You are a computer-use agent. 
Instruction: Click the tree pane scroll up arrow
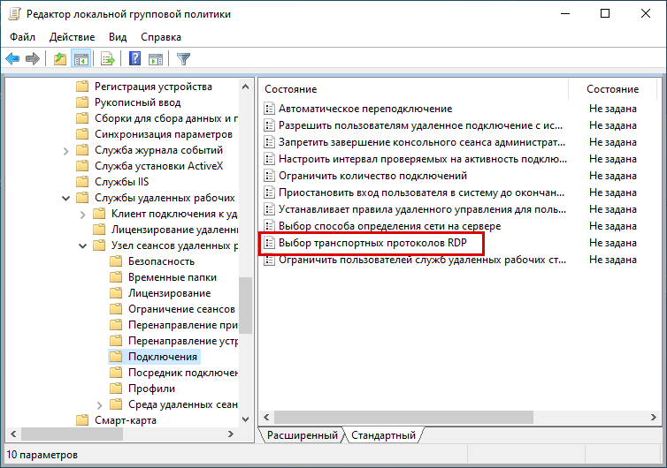(x=245, y=87)
